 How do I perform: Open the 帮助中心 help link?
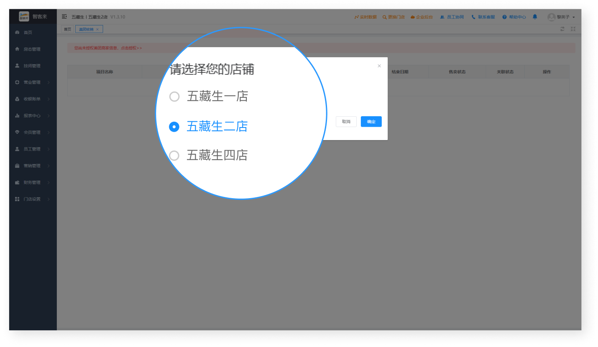coord(514,17)
